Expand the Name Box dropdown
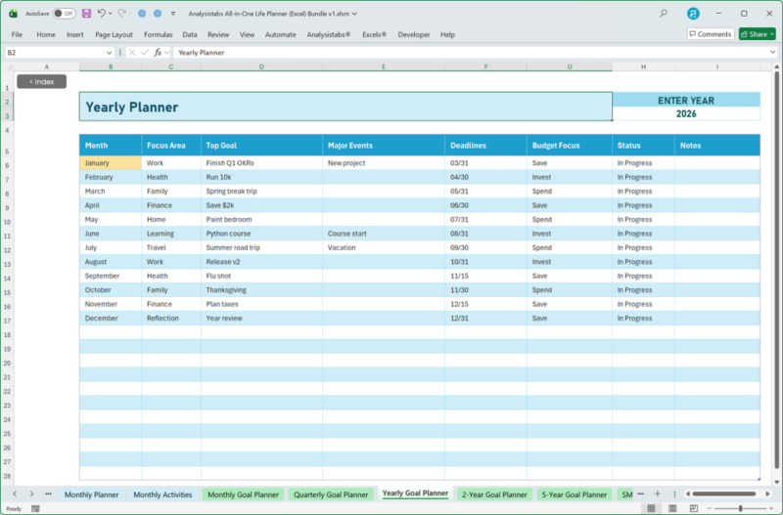 tap(107, 52)
